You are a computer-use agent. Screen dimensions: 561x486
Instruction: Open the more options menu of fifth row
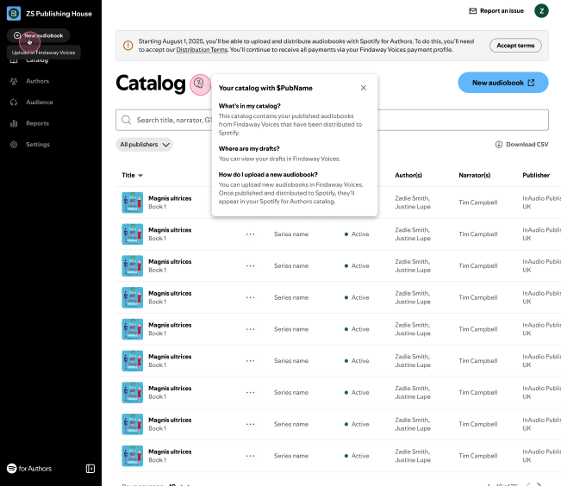[251, 329]
